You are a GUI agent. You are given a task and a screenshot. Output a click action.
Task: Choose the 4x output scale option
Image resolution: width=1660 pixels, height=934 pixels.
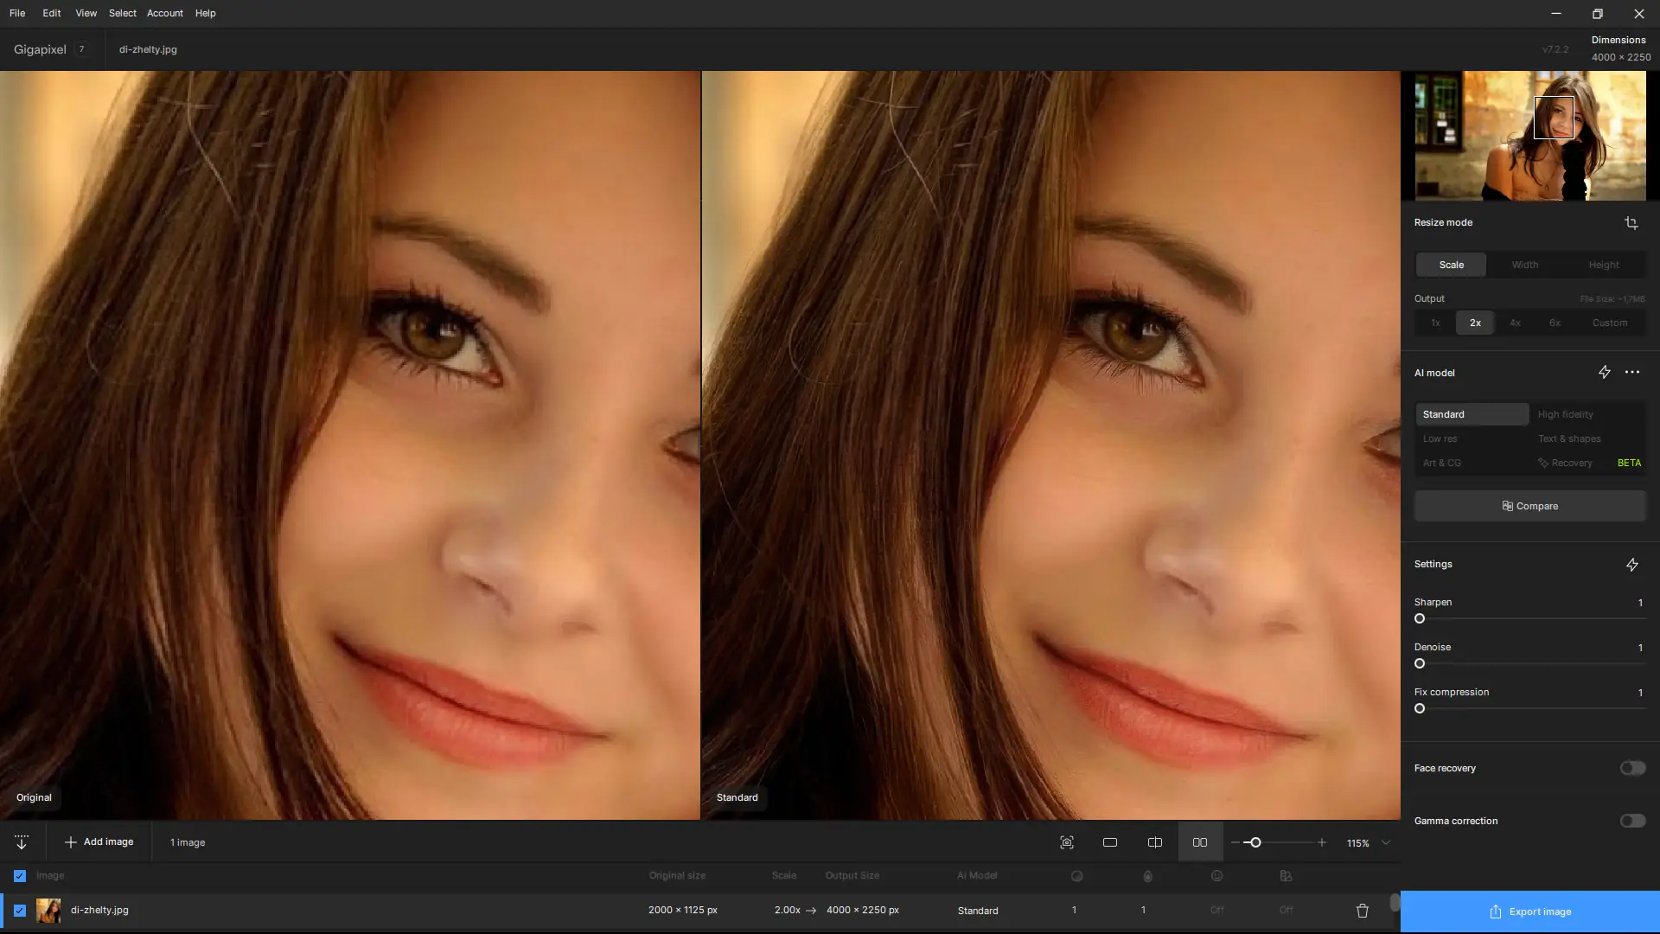[x=1515, y=323]
